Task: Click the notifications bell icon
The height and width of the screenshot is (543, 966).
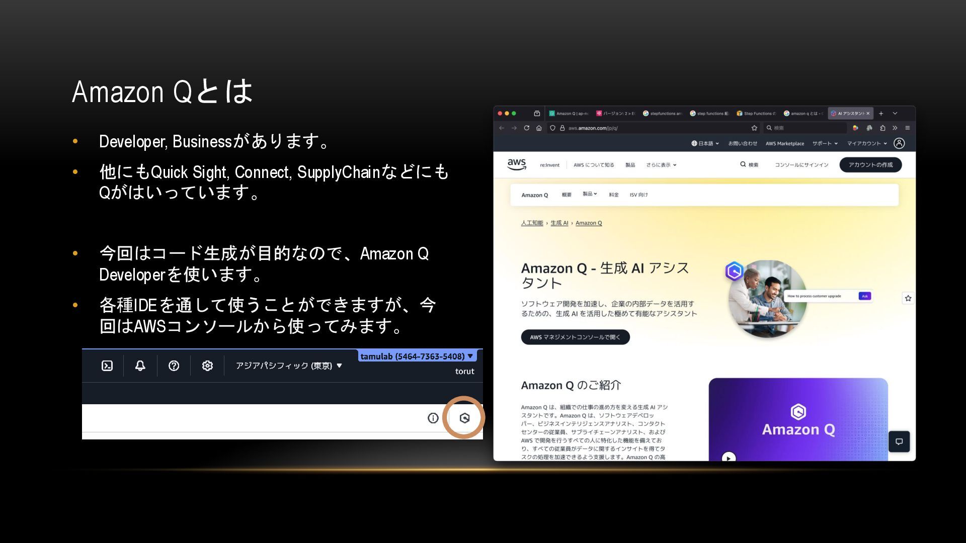Action: 140,366
